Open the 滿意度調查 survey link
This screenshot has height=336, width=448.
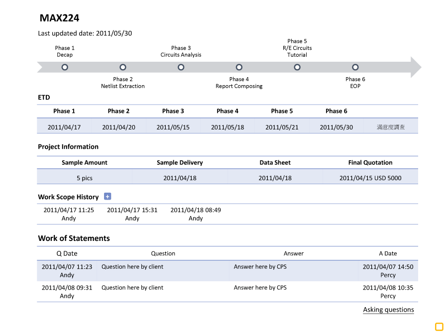coord(391,127)
